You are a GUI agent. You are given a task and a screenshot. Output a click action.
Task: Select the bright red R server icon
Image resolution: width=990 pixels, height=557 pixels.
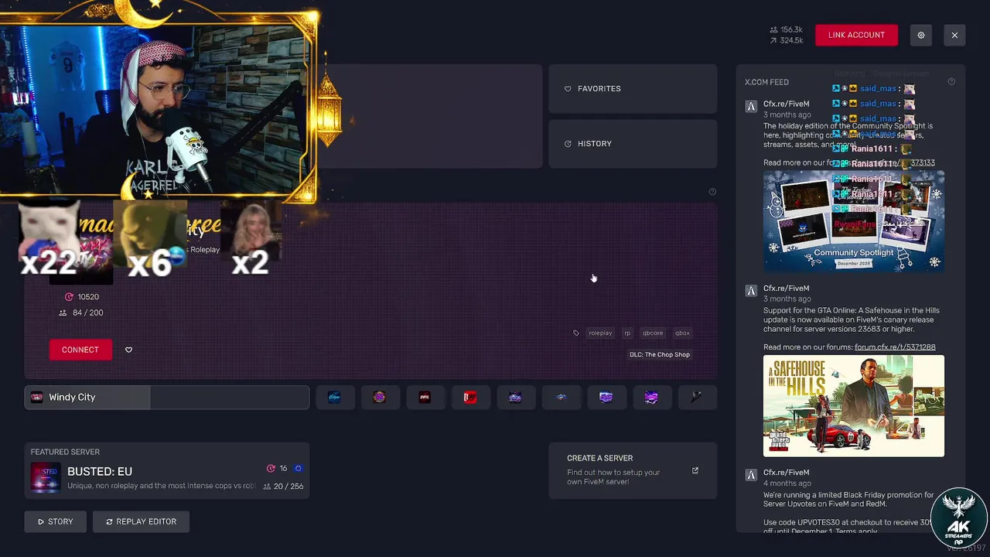pos(469,397)
